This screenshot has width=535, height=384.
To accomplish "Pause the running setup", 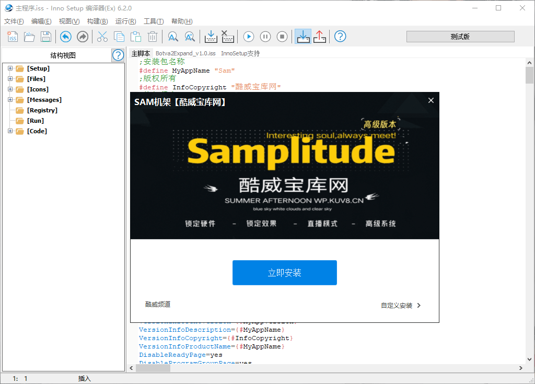I will point(265,37).
